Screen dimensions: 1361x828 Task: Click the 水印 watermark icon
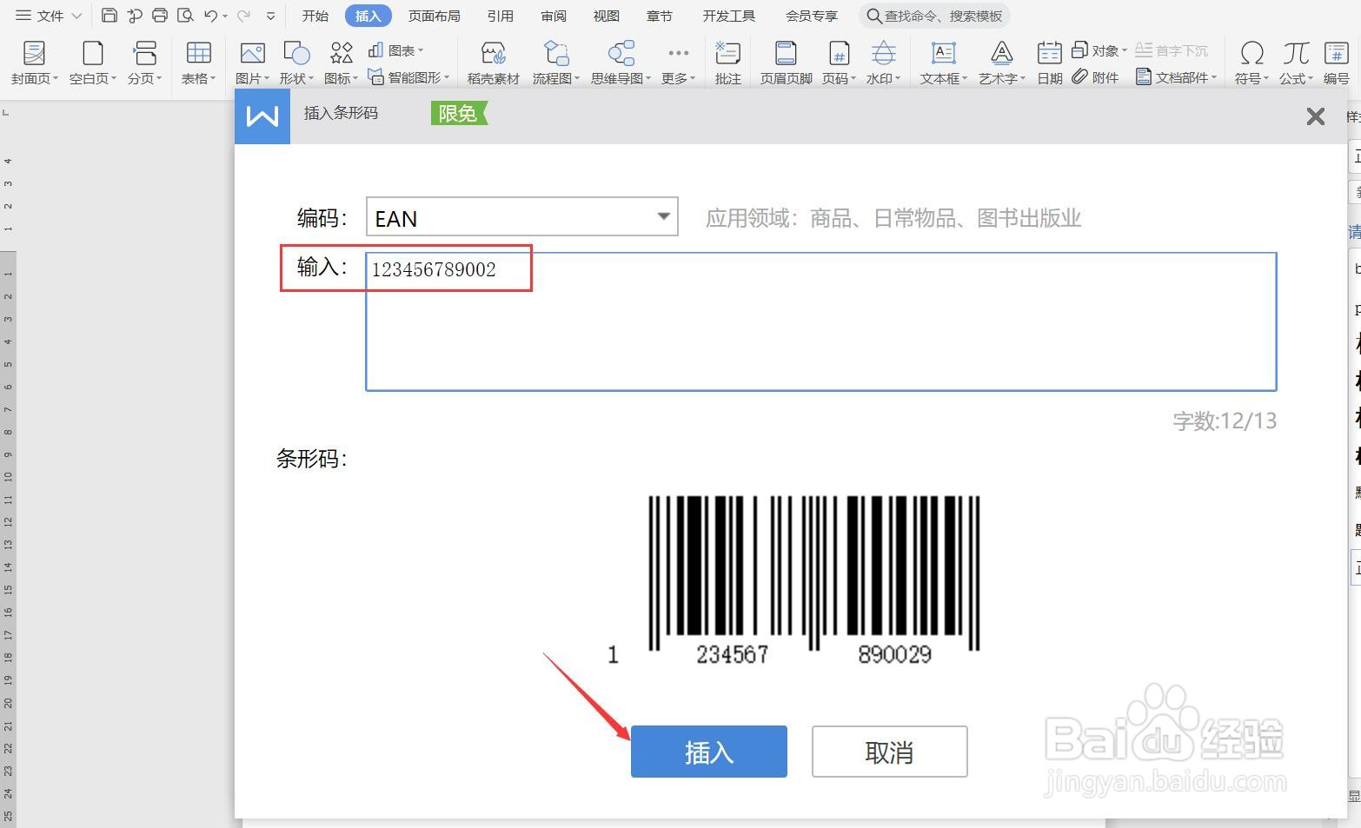tap(884, 54)
